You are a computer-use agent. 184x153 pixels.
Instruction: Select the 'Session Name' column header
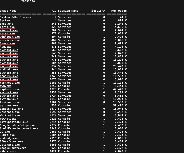[x=68, y=11]
